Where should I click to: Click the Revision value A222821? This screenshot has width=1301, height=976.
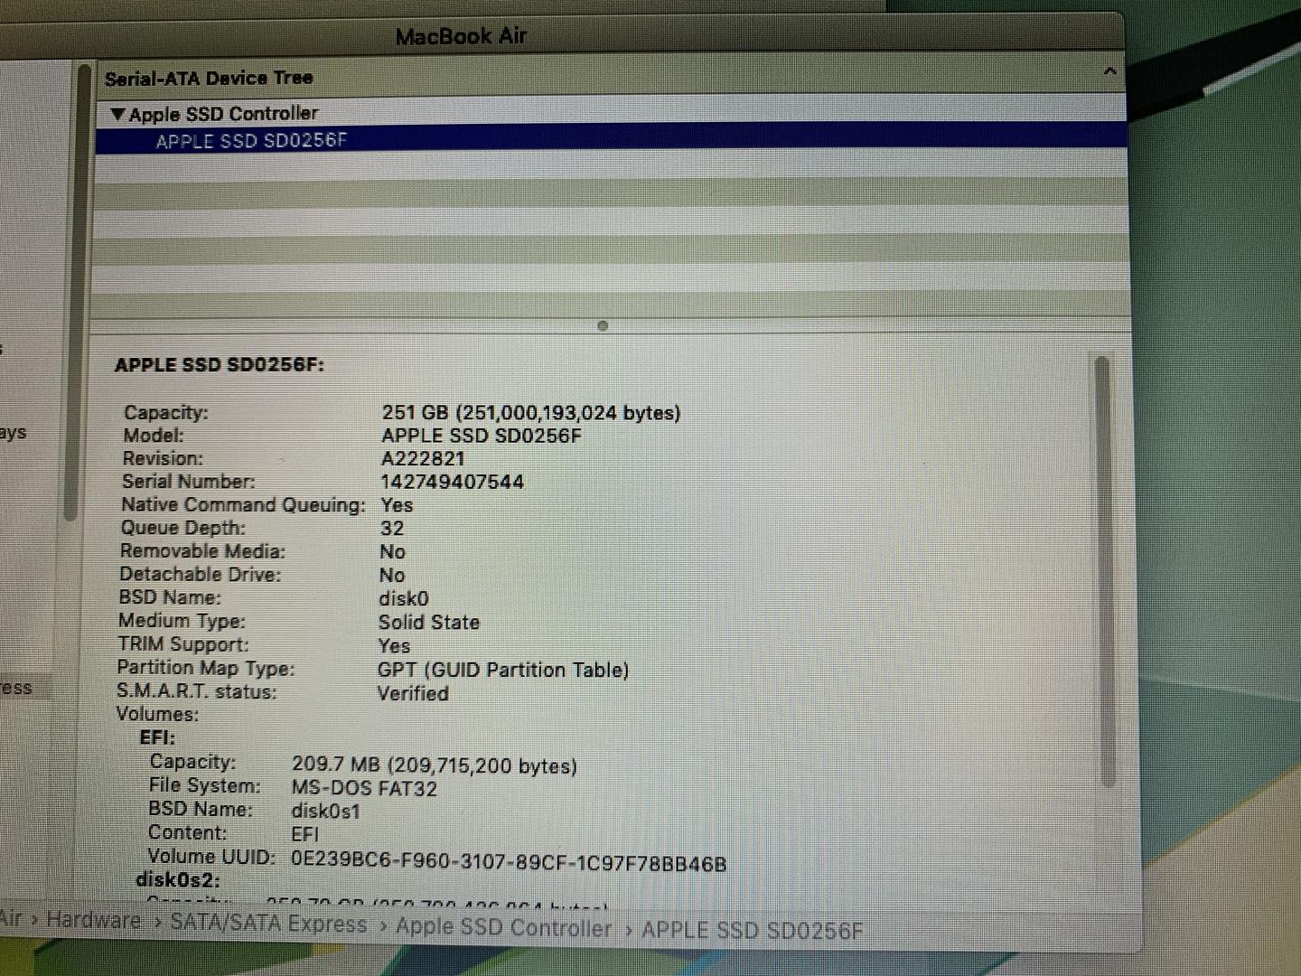pyautogui.click(x=423, y=459)
